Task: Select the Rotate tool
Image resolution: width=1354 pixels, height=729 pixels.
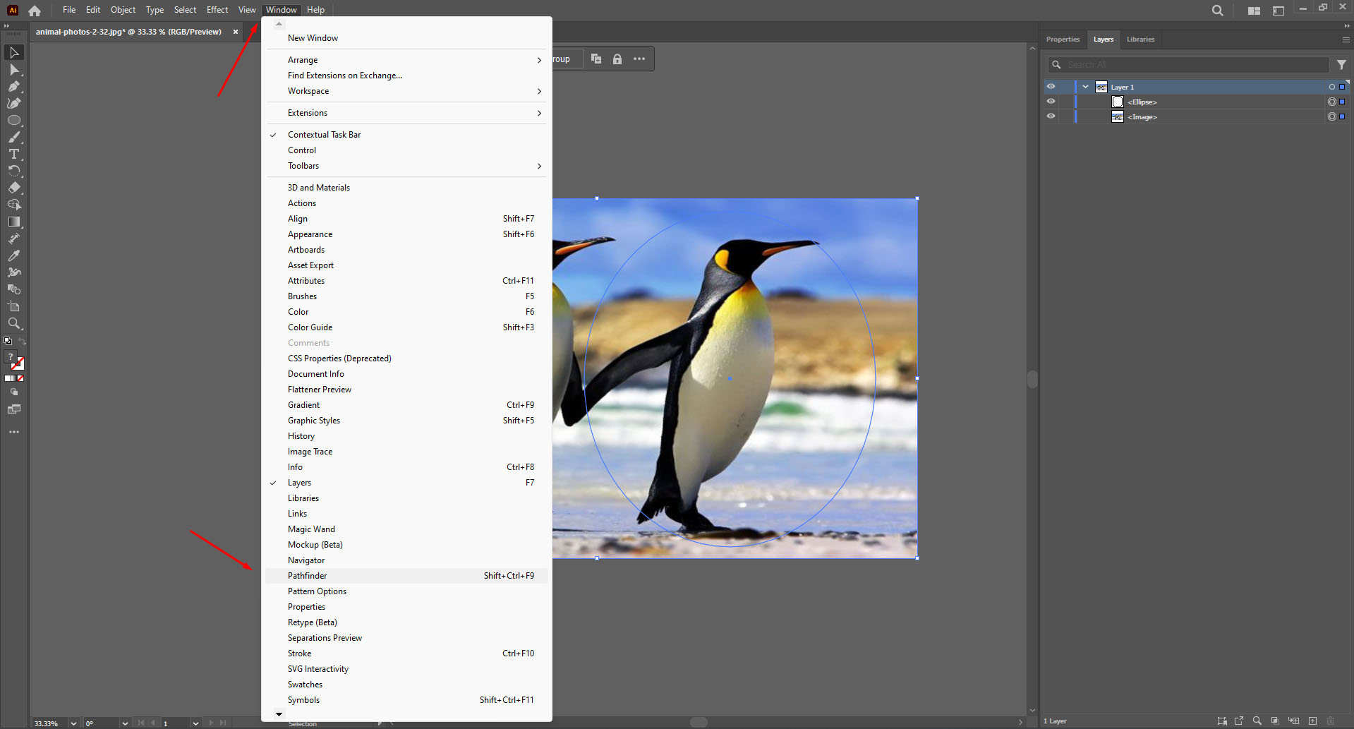Action: [x=14, y=171]
